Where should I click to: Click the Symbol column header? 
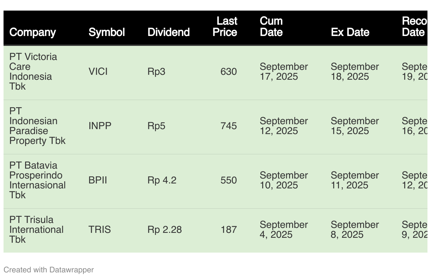pyautogui.click(x=107, y=32)
